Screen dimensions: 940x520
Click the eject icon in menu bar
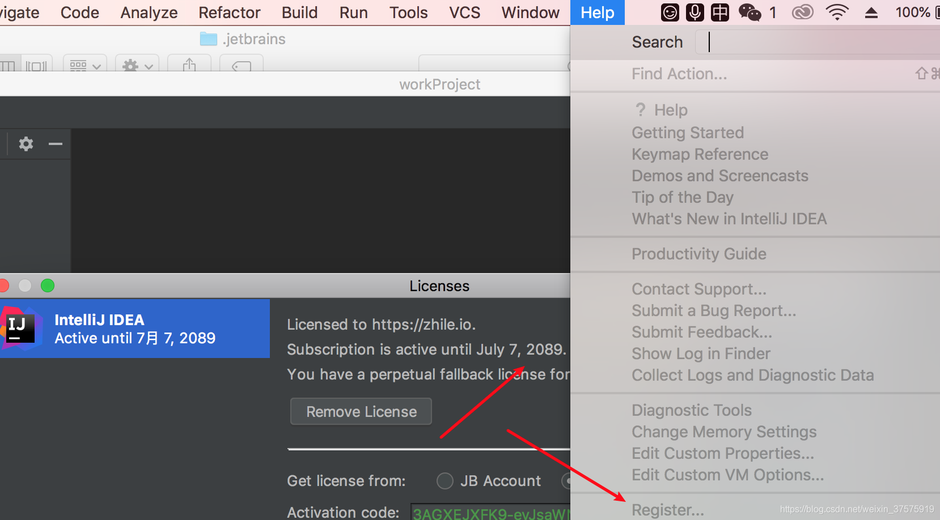[x=871, y=12]
